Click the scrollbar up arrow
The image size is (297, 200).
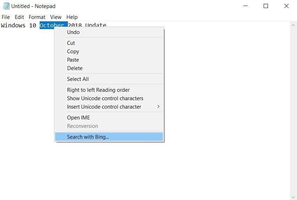pos(293,25)
